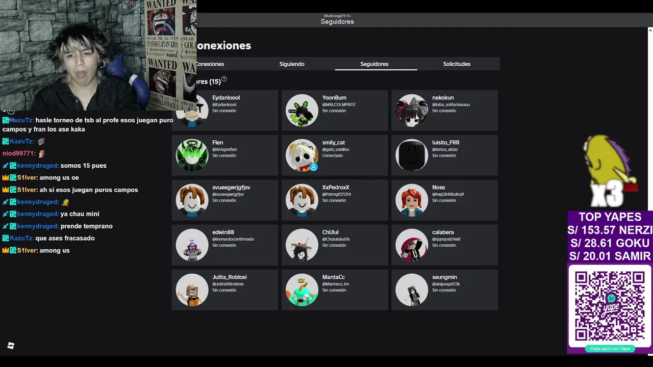Click the @MALCOLMPRO7 username text
The height and width of the screenshot is (367, 653).
[339, 104]
